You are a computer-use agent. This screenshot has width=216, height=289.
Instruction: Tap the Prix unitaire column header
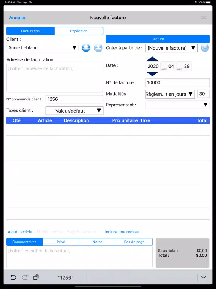tap(125, 120)
